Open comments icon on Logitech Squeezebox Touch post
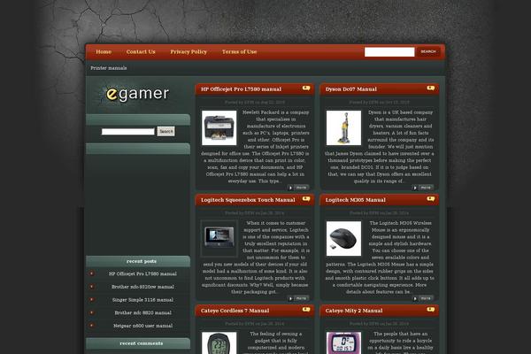This screenshot has width=531, height=354. (x=306, y=199)
